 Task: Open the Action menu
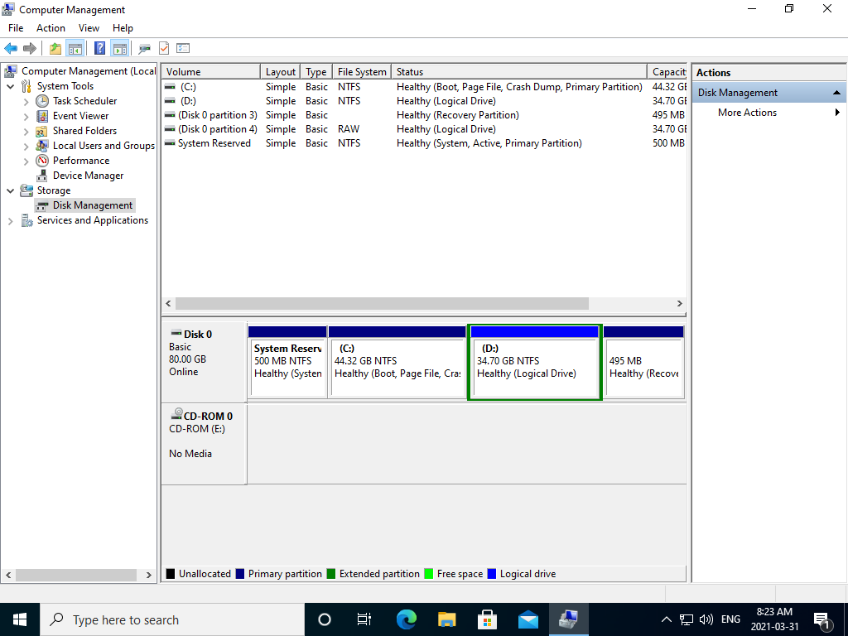[51, 28]
